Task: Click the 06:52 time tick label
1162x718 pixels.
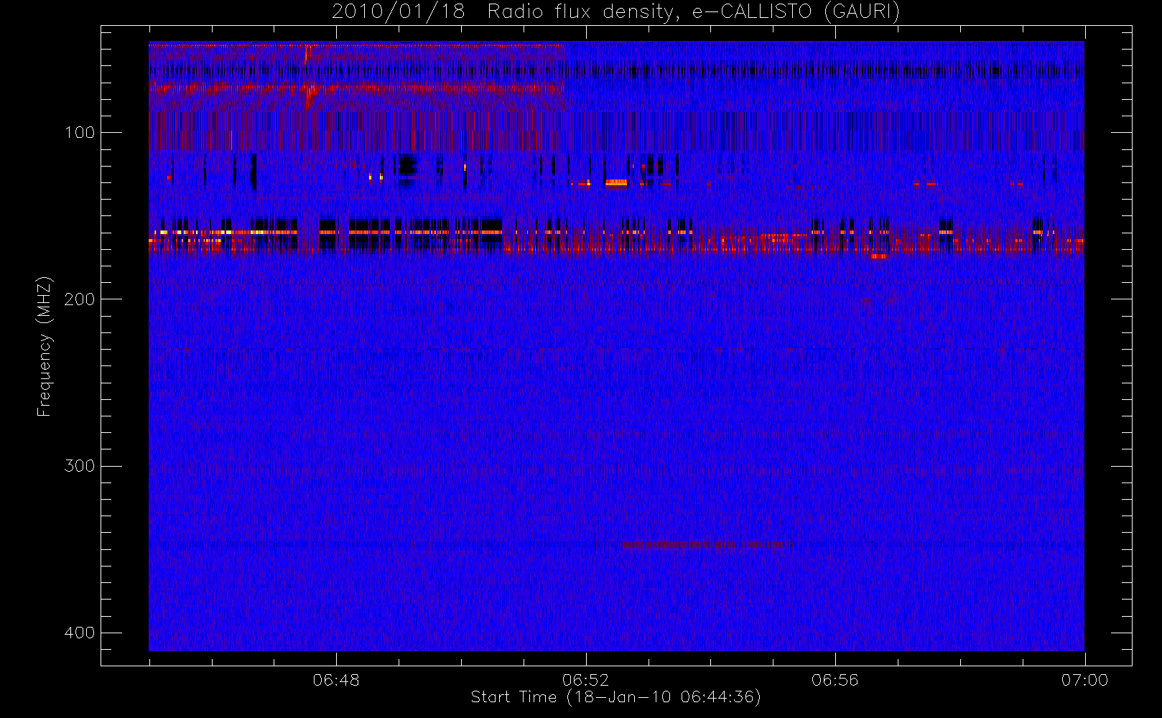Action: 585,680
